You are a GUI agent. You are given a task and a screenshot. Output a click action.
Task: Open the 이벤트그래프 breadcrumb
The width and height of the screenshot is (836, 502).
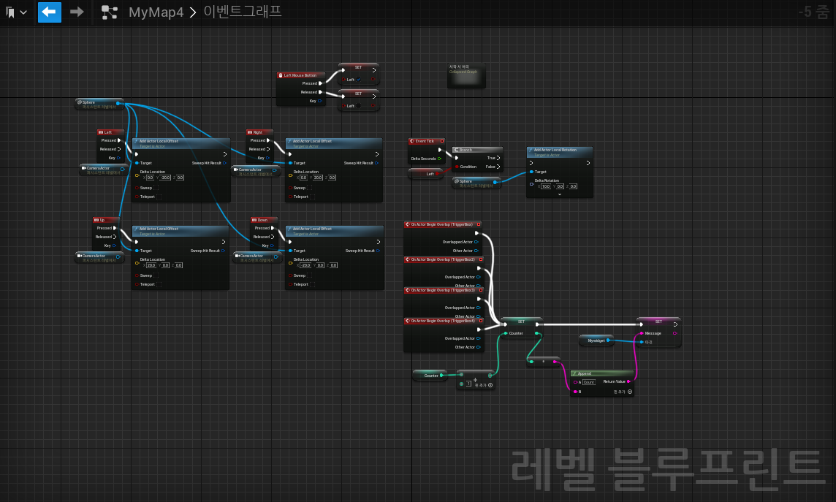pos(243,11)
